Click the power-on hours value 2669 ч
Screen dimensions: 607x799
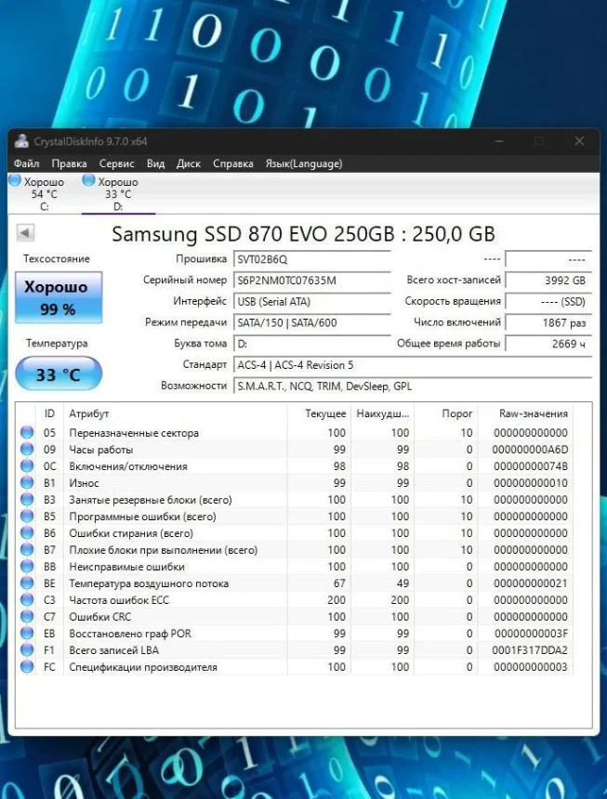point(548,344)
